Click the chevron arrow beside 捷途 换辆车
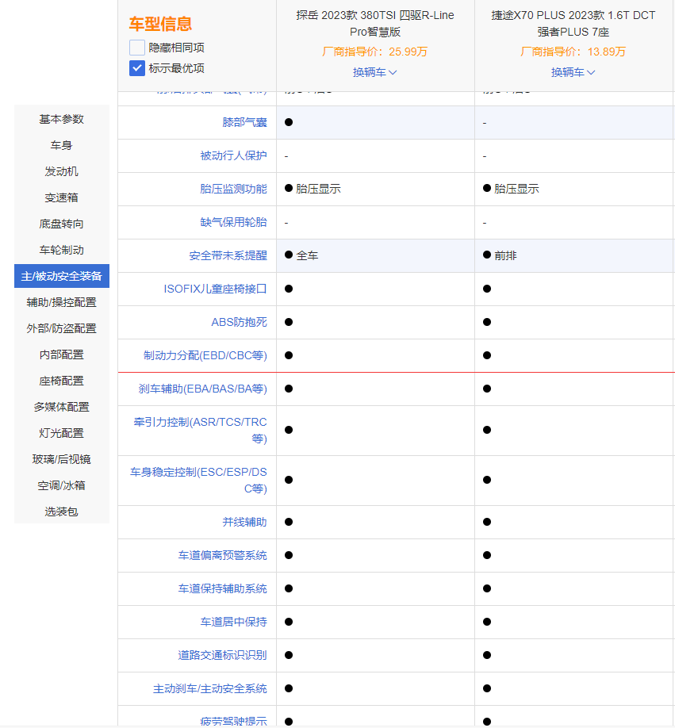Image resolution: width=675 pixels, height=728 pixels. click(x=590, y=72)
